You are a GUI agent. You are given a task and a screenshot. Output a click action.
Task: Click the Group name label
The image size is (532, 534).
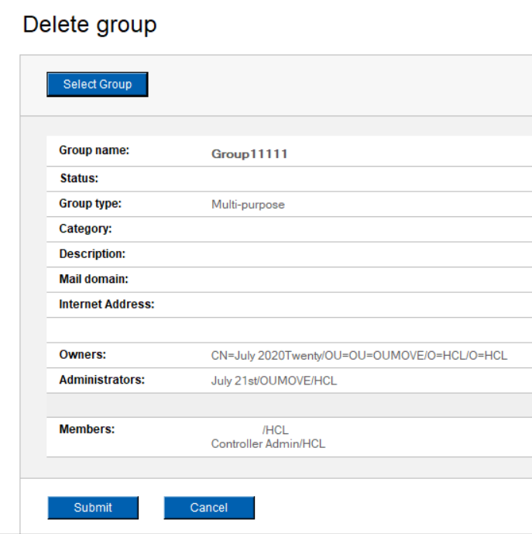pyautogui.click(x=94, y=150)
